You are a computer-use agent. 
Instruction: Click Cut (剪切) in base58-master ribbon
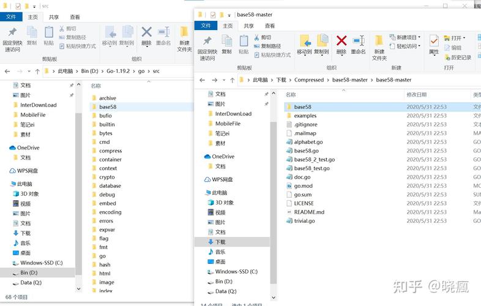[x=263, y=37]
